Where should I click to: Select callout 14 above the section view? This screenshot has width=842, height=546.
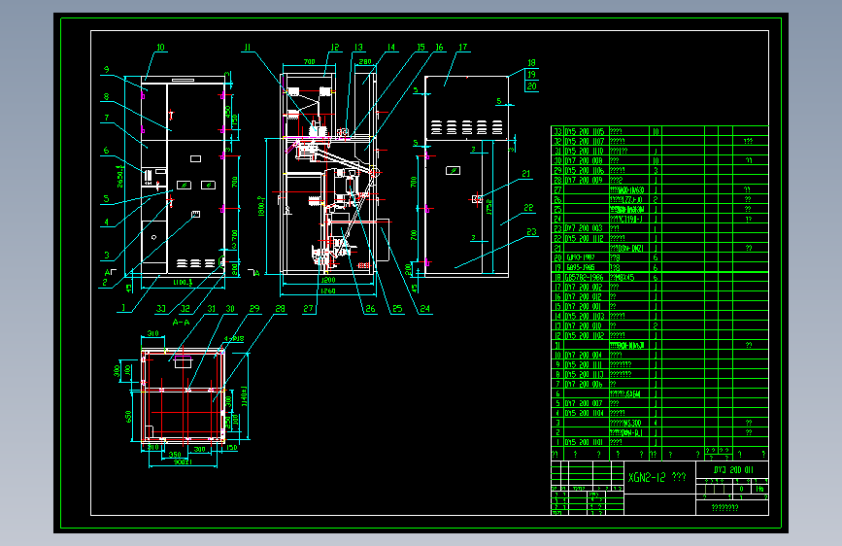point(391,48)
